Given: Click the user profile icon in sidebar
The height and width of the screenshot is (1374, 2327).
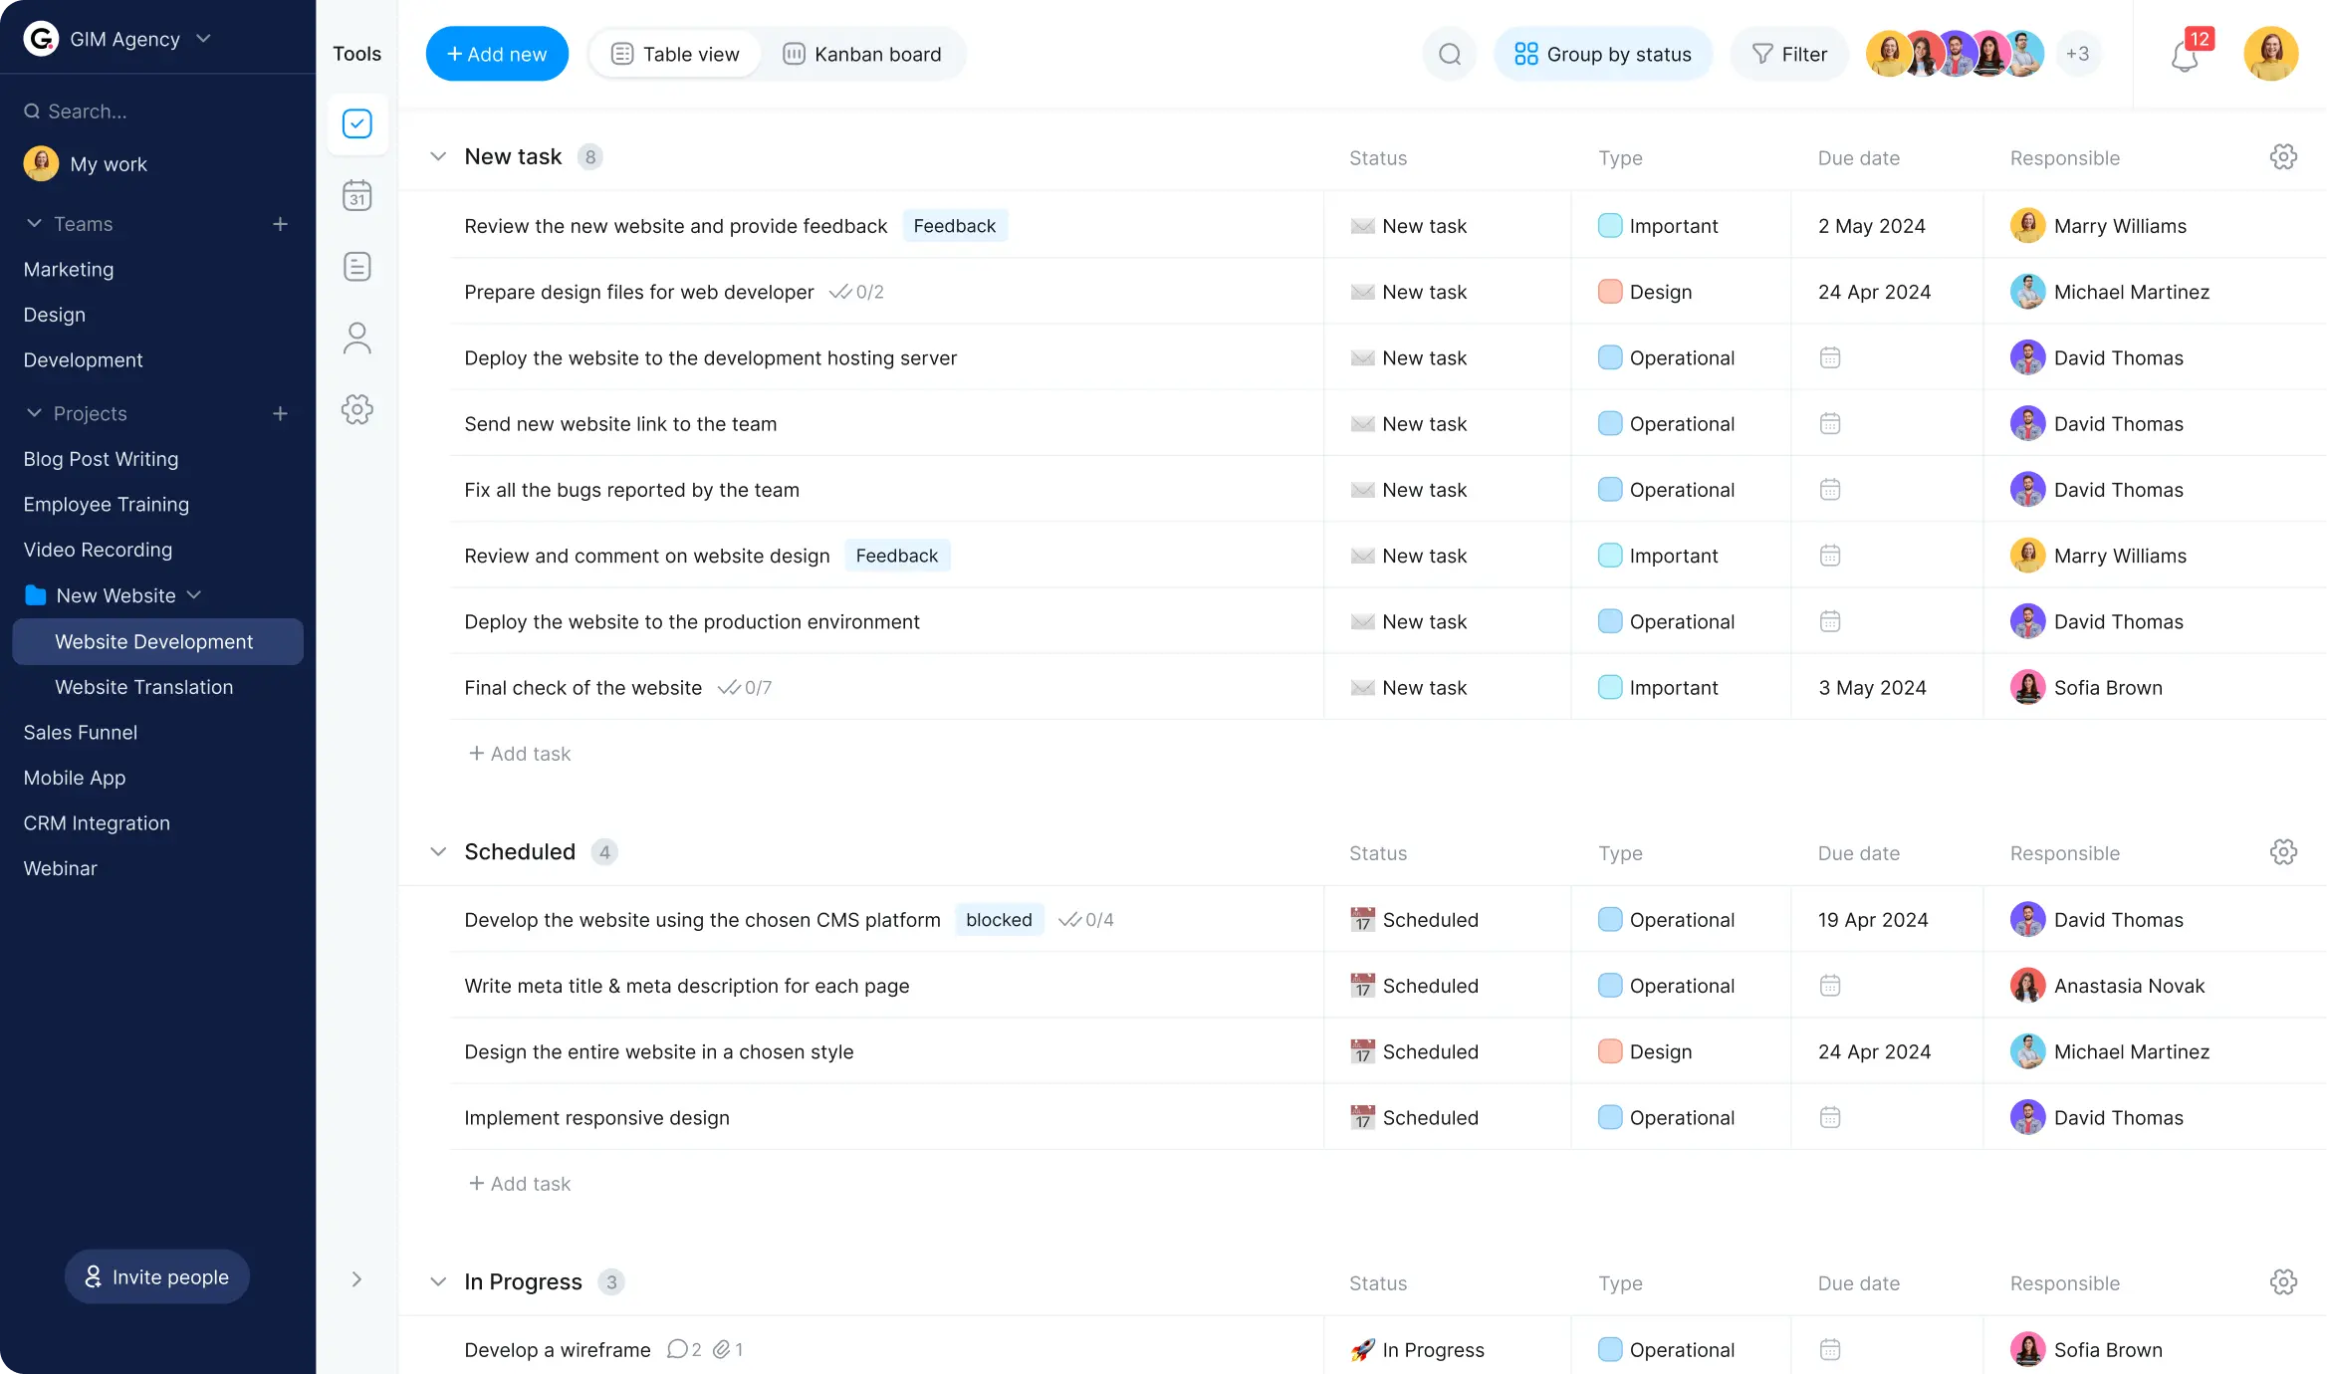Looking at the screenshot, I should point(358,337).
